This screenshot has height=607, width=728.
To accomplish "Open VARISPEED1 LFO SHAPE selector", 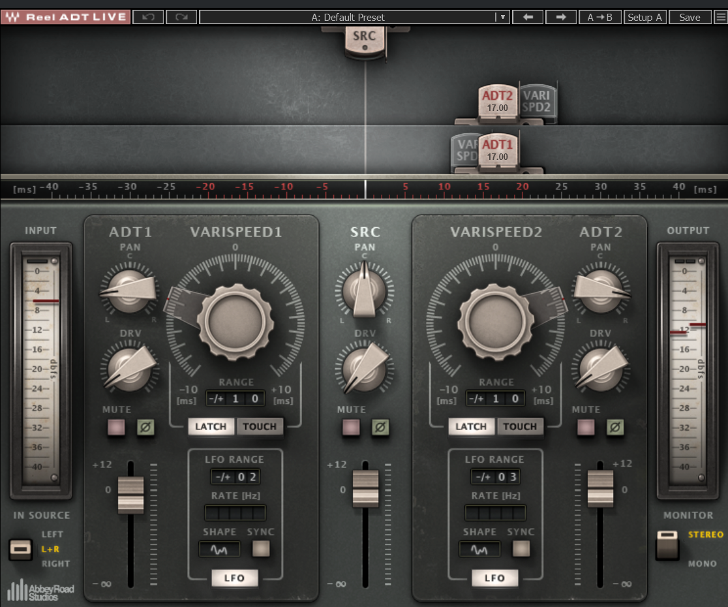I will click(220, 550).
